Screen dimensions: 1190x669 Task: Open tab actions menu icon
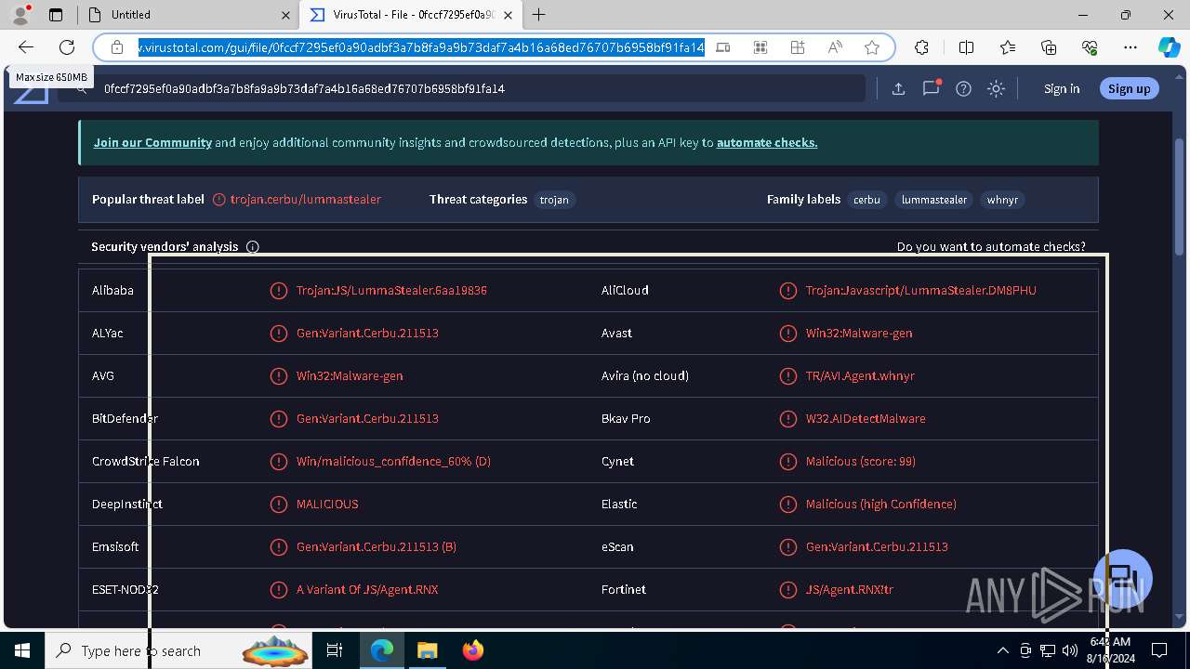56,15
